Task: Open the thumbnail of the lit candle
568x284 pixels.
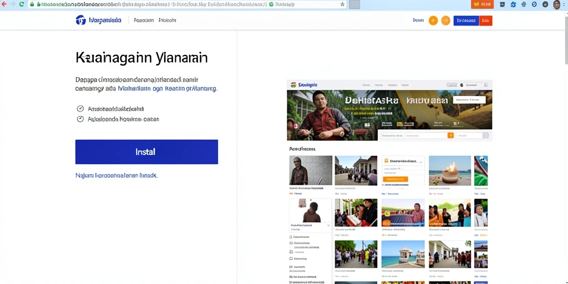Action: point(450,170)
